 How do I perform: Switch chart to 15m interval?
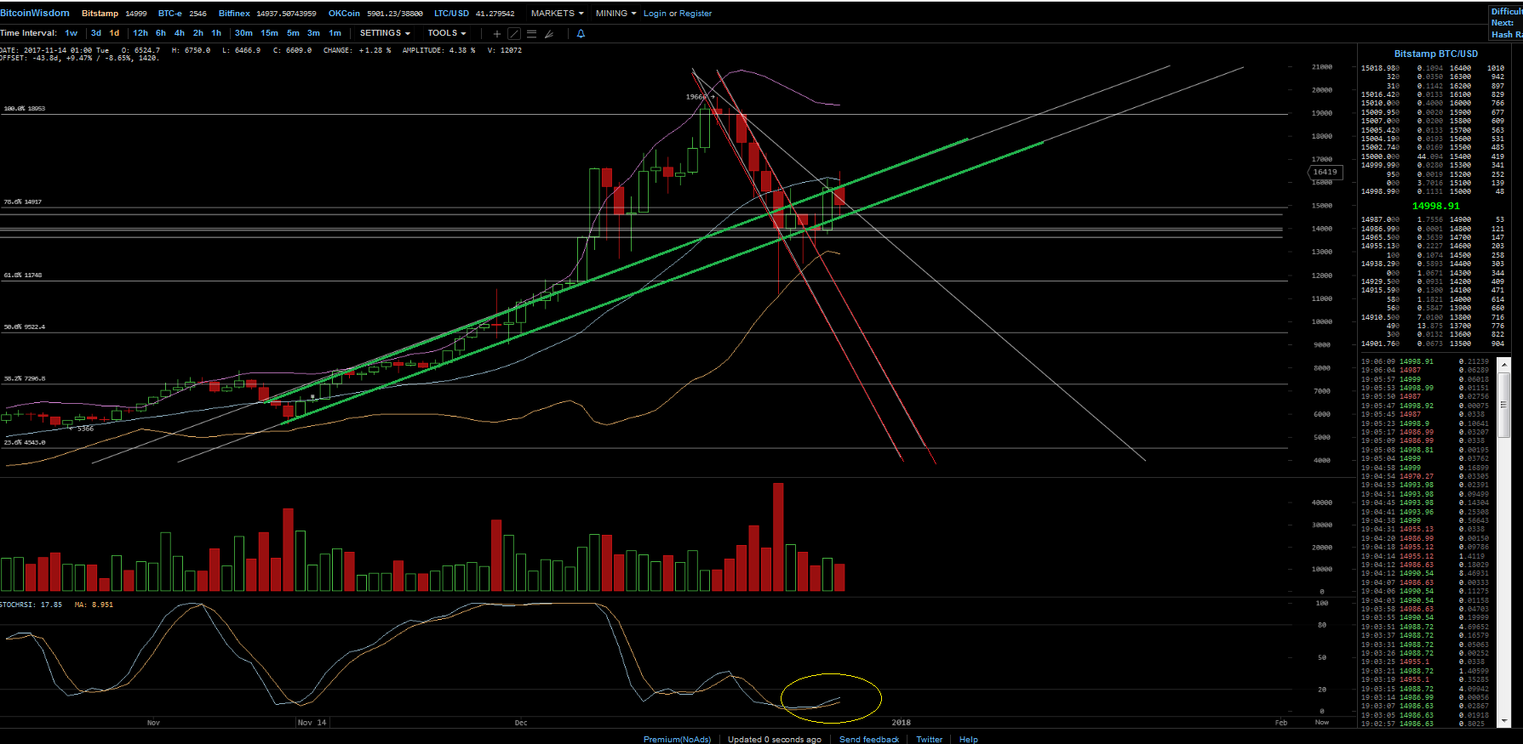click(x=270, y=33)
